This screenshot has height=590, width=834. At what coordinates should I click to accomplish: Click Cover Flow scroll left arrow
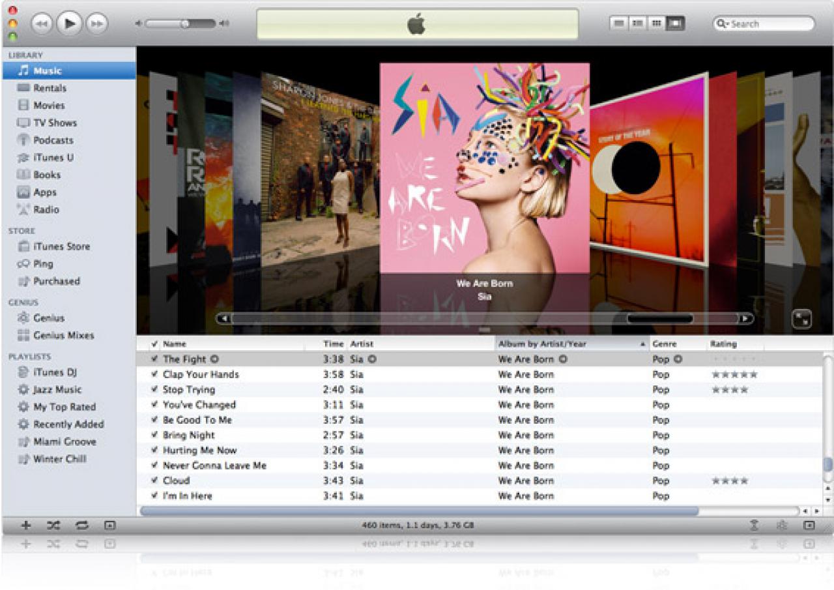223,319
